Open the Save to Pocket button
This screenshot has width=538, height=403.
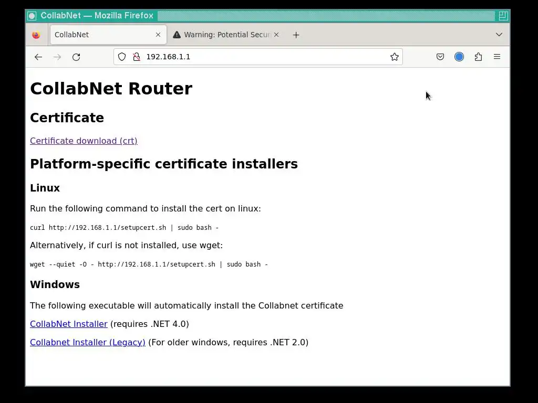[440, 57]
